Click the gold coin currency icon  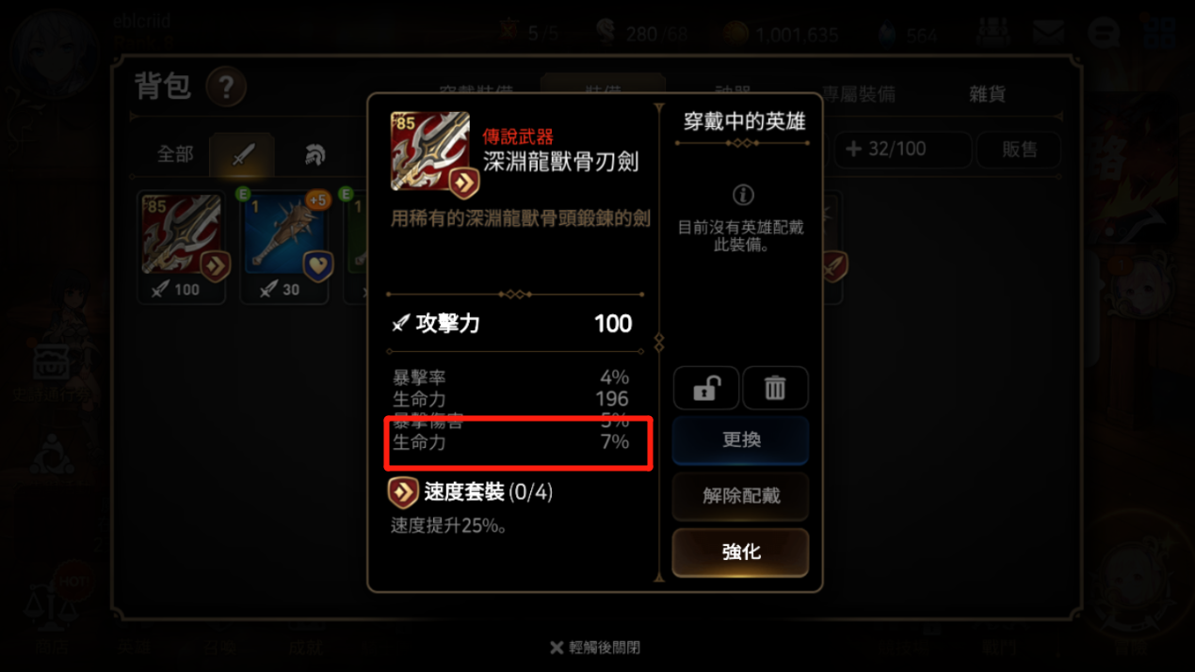(x=736, y=34)
